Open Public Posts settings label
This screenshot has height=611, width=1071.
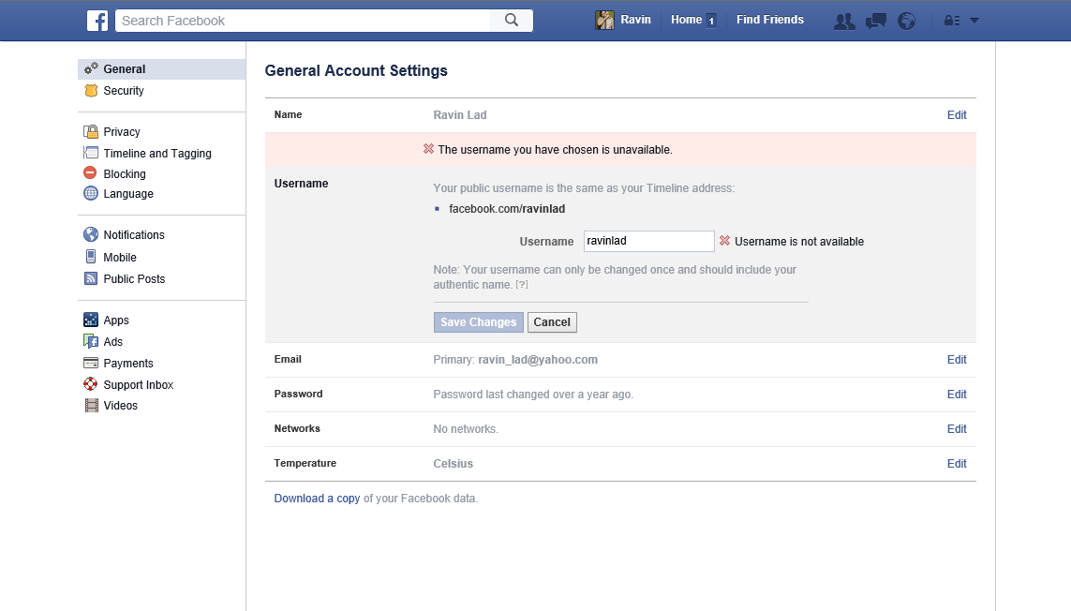(134, 279)
